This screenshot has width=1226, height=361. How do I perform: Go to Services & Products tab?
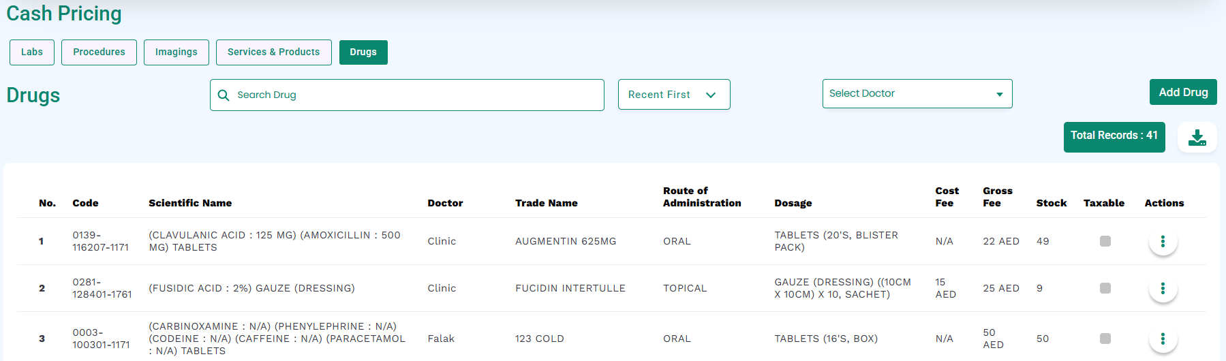(274, 52)
